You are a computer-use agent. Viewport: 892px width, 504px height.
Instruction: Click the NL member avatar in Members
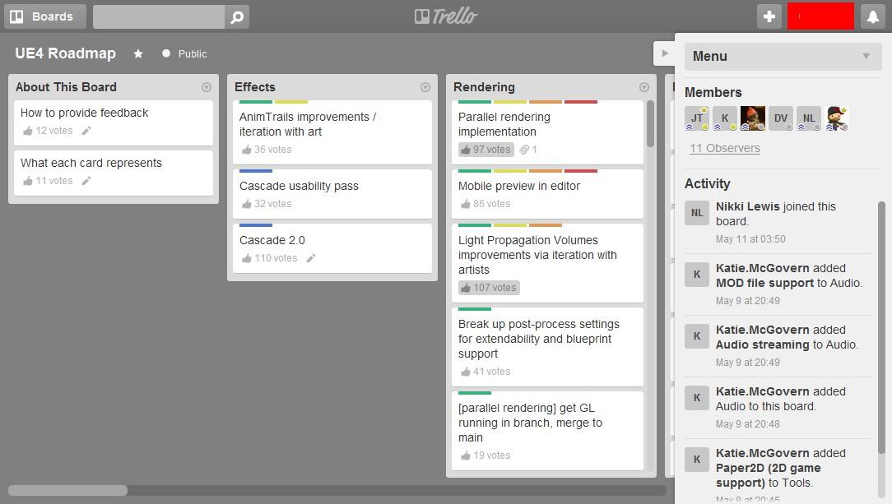tap(808, 118)
